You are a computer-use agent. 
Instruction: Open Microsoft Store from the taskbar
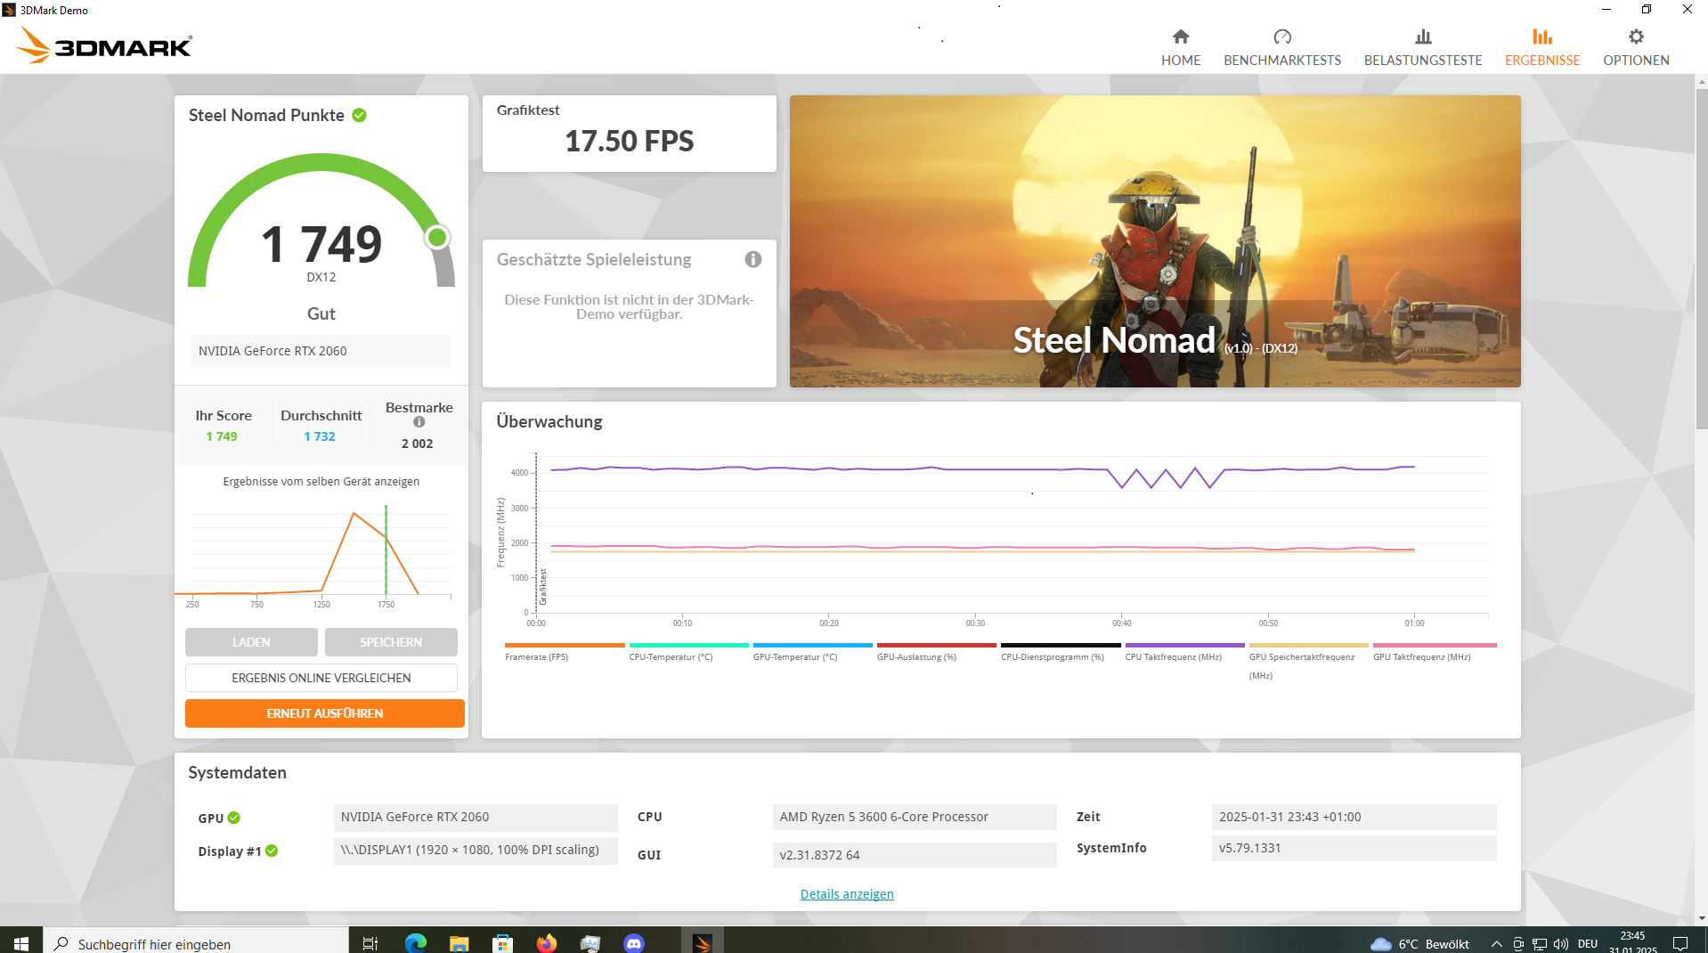pos(503,942)
